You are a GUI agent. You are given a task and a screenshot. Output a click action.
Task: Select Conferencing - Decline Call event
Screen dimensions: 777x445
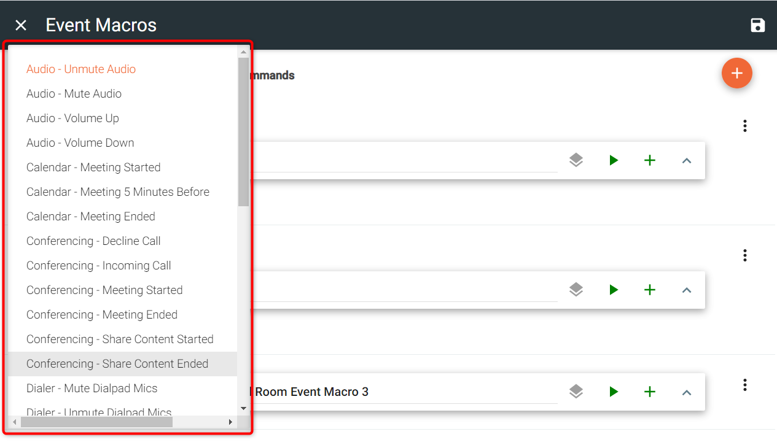click(123, 241)
